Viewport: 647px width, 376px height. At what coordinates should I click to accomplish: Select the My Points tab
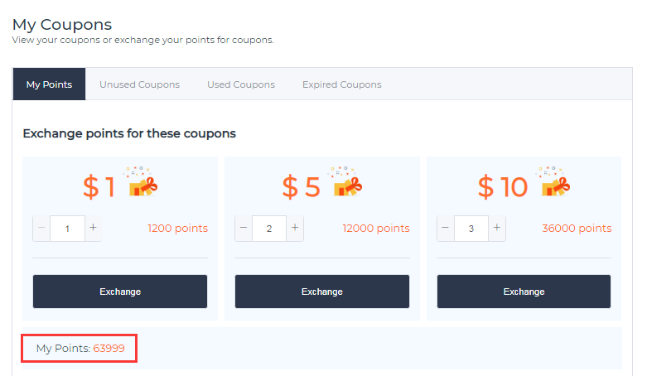[49, 84]
